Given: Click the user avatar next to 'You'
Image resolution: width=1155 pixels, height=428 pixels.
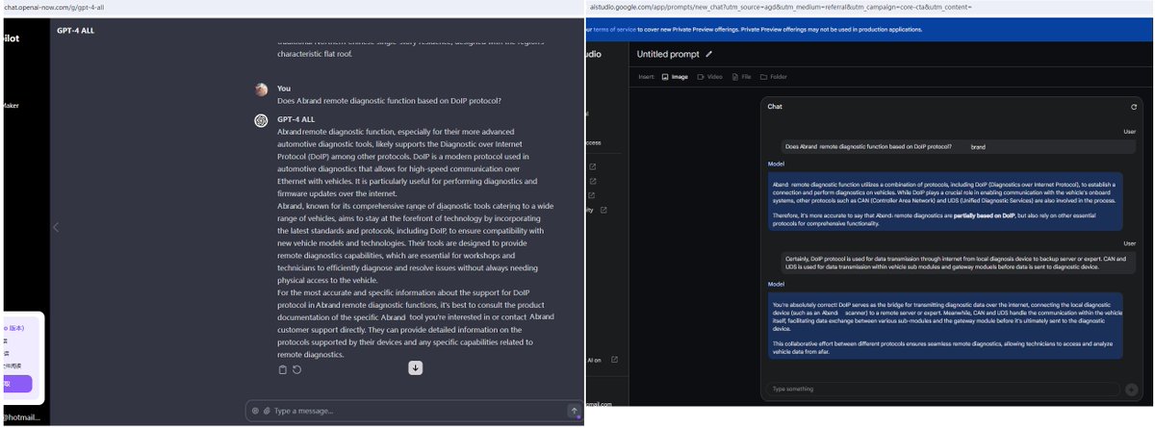Looking at the screenshot, I should coord(261,89).
